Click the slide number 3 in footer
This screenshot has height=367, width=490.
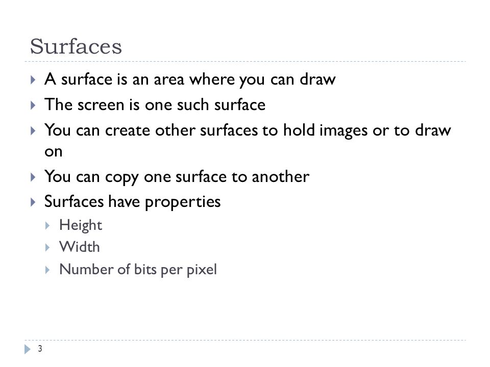[x=40, y=349]
